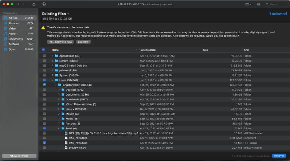Toggle the select-all header checkbox
The image size is (290, 161).
43,50
